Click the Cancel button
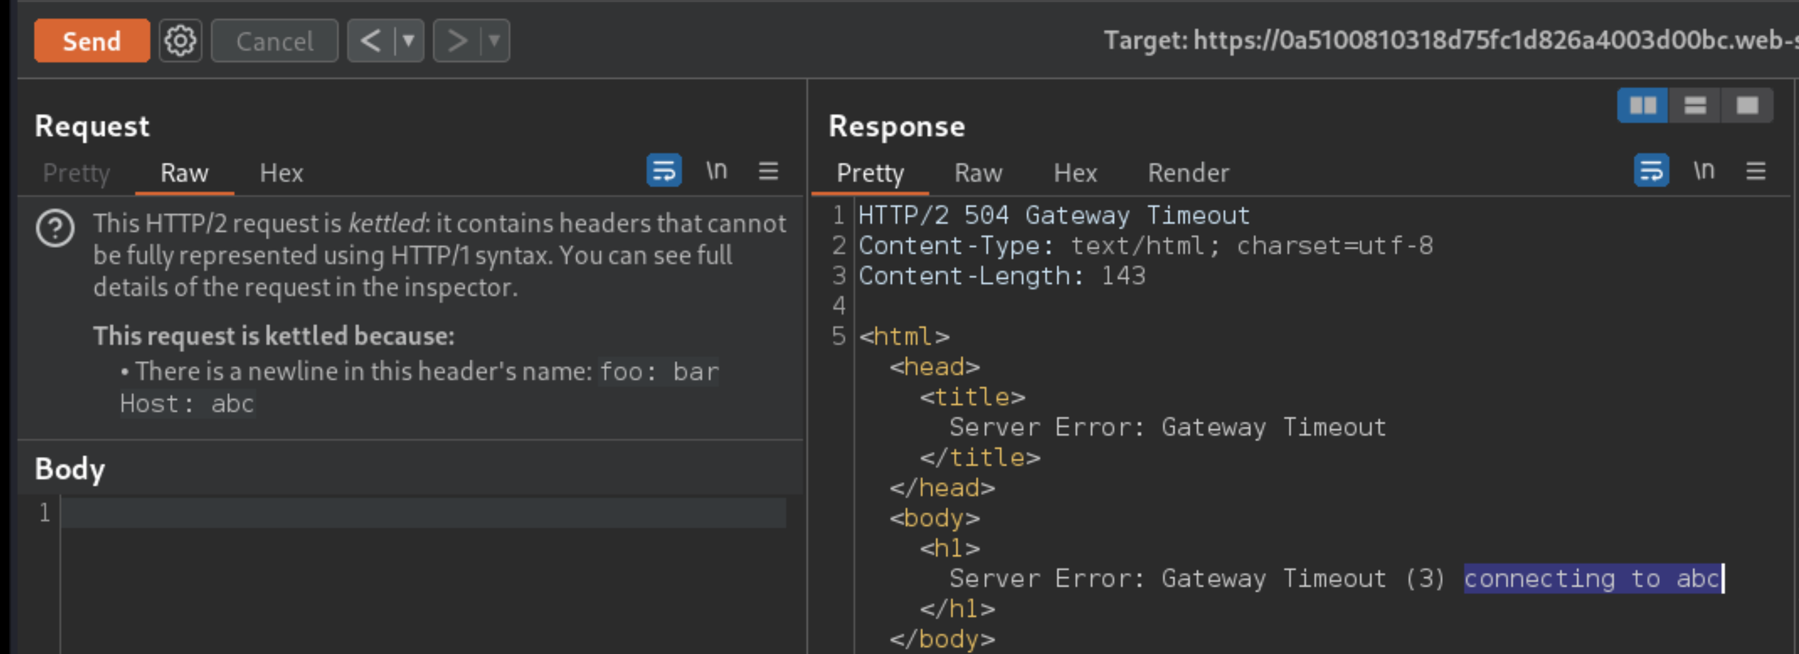 (x=274, y=41)
